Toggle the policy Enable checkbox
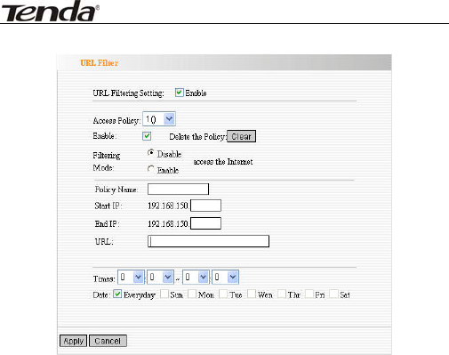This screenshot has height=355, width=449. pyautogui.click(x=147, y=136)
